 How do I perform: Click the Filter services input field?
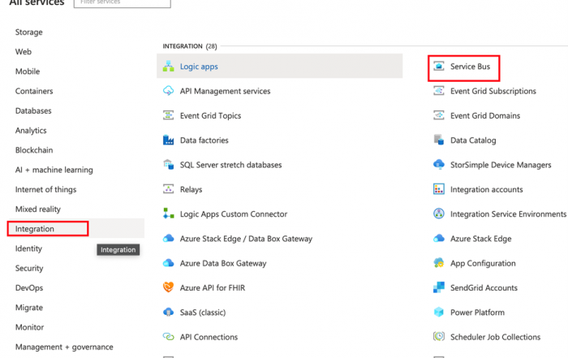pyautogui.click(x=122, y=3)
